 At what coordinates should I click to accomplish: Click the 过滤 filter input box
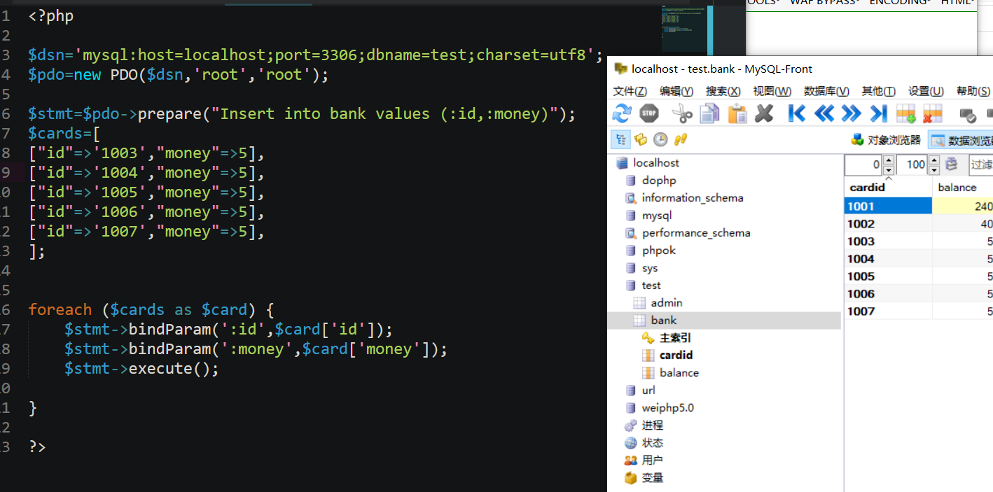[x=980, y=165]
